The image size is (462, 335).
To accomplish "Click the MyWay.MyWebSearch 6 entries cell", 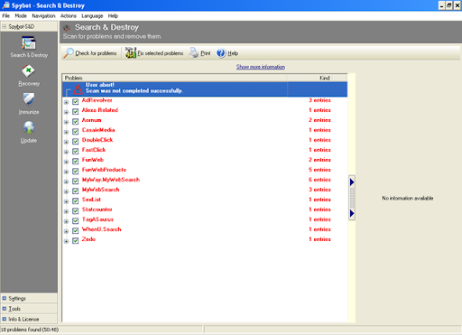I will coord(319,180).
